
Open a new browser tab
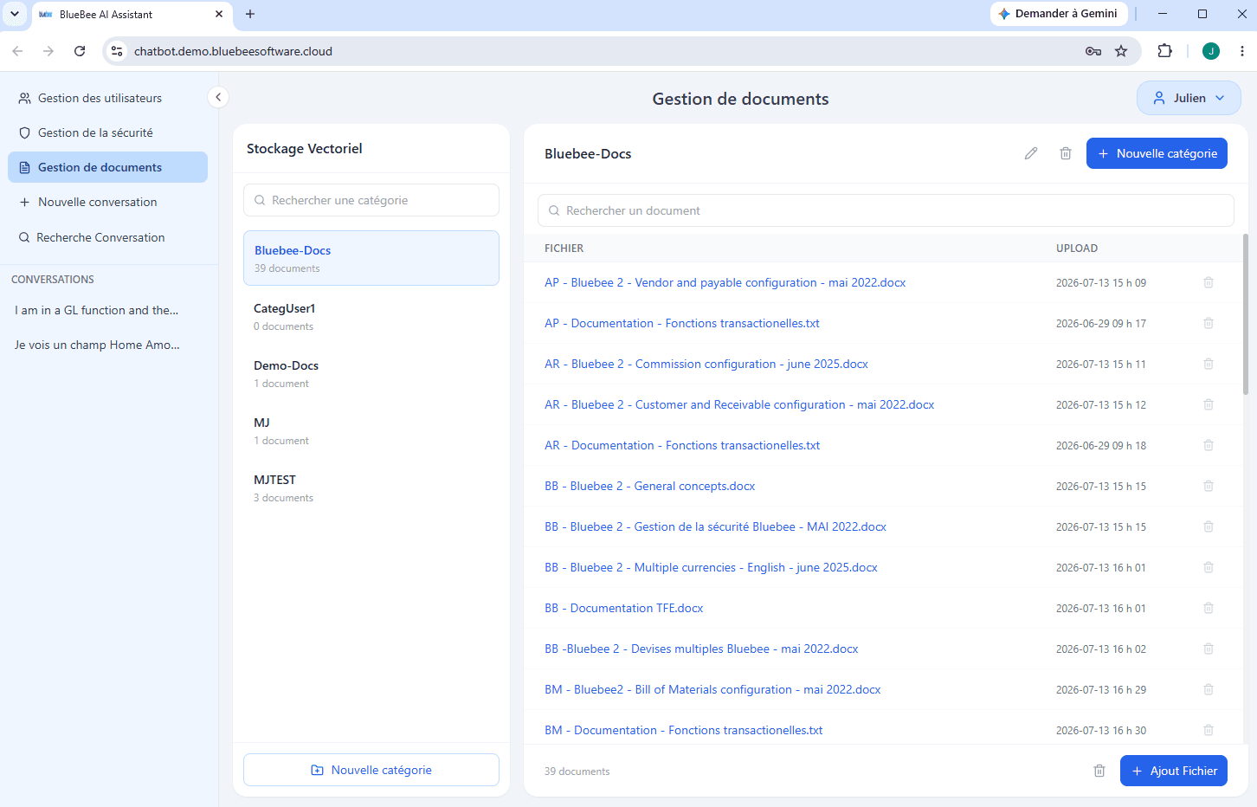point(250,14)
